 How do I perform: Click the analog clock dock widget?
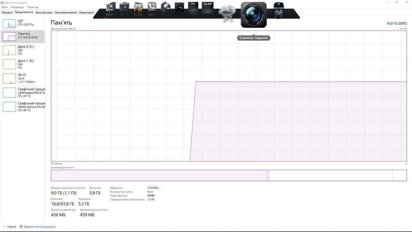180,7
